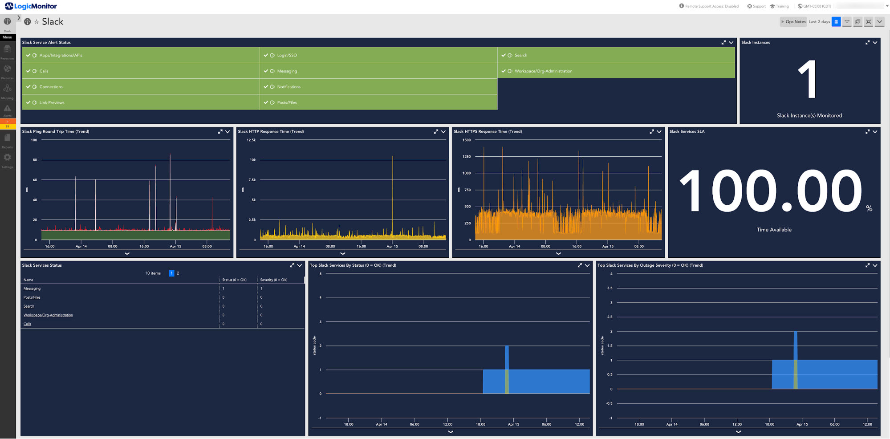890x439 pixels.
Task: Open Slack HTTPS Response Time menu chevron
Action: pyautogui.click(x=659, y=132)
